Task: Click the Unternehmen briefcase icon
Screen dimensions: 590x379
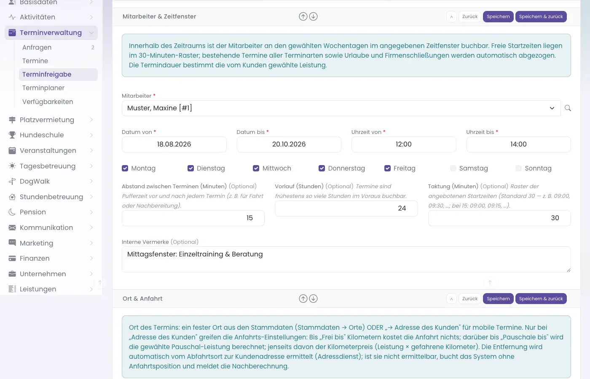Action: 12,274
